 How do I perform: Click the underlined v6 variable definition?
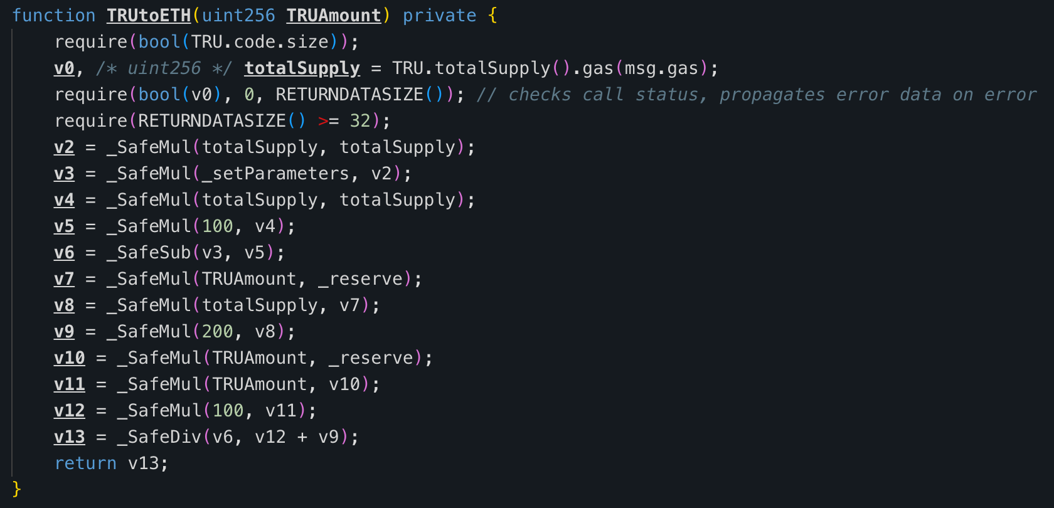point(64,252)
